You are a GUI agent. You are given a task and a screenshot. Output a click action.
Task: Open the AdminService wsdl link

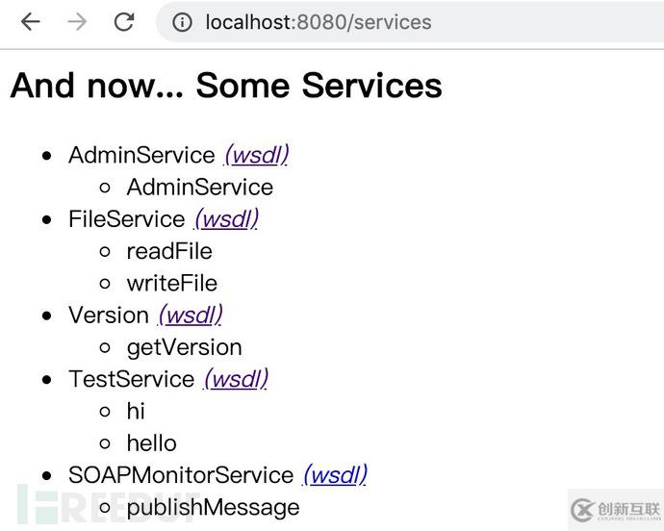pos(256,155)
